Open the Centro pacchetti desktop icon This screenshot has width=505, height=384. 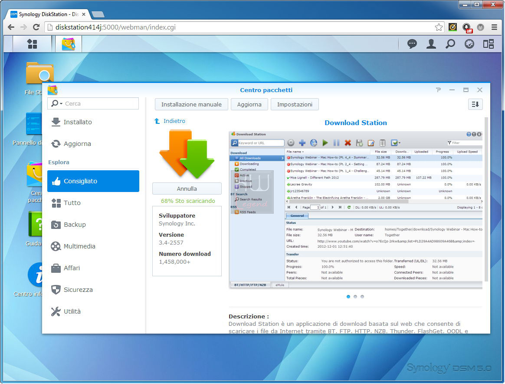34,182
